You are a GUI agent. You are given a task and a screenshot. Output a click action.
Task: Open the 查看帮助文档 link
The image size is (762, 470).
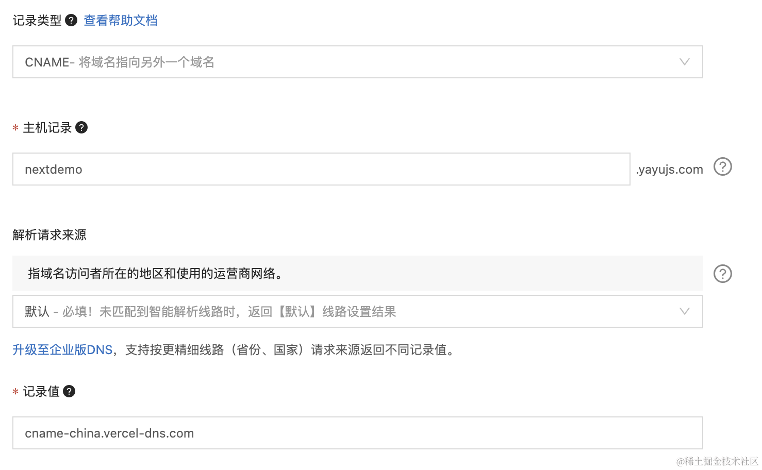(121, 21)
